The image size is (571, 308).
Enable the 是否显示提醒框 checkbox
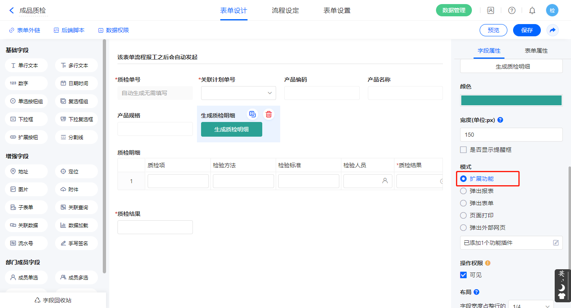463,150
